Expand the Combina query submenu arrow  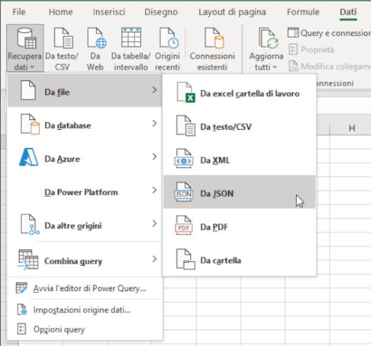pos(154,259)
